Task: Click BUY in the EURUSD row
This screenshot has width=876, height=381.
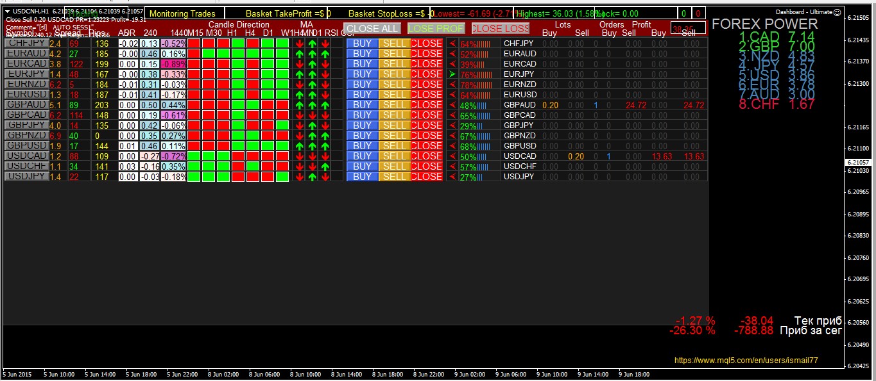Action: tap(363, 95)
